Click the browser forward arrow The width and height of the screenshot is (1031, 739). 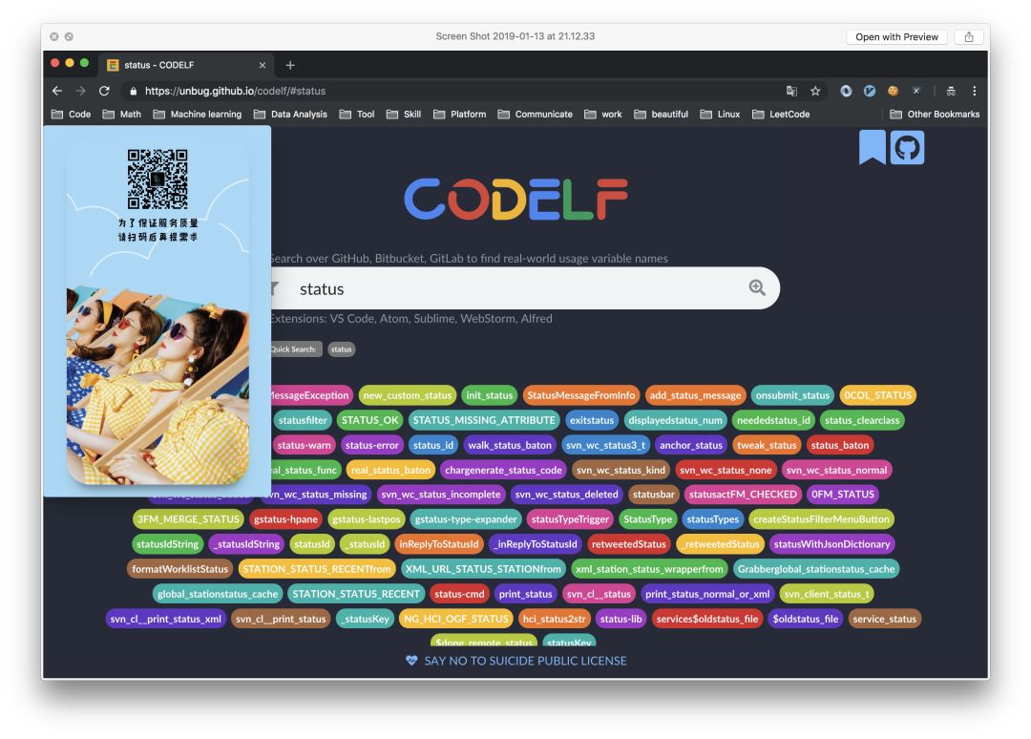(x=80, y=91)
